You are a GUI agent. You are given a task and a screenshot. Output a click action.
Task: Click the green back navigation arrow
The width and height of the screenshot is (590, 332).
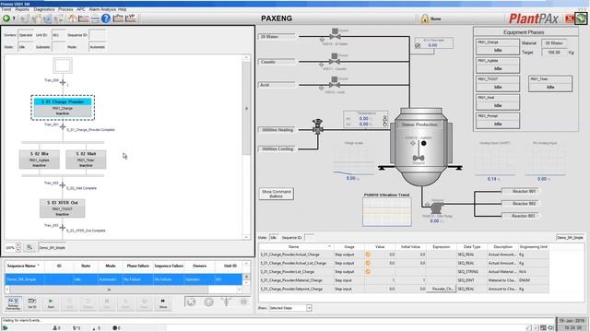pyautogui.click(x=6, y=18)
